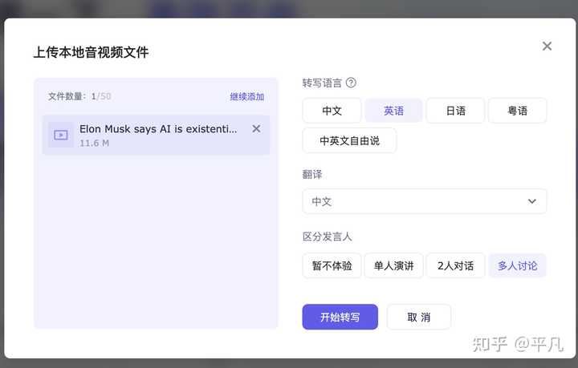
Task: Click the video file thumbnail icon
Action: [61, 135]
